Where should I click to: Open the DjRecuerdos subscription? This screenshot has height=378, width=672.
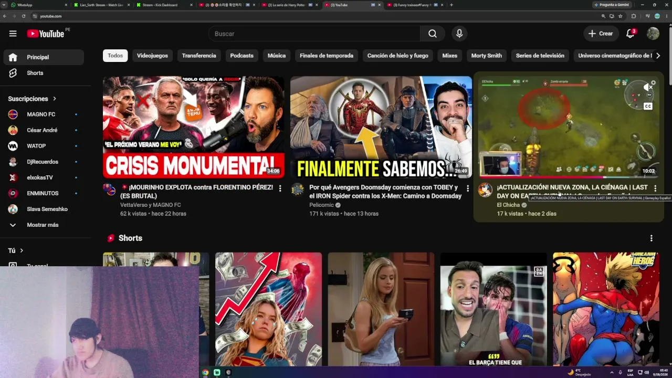44,162
